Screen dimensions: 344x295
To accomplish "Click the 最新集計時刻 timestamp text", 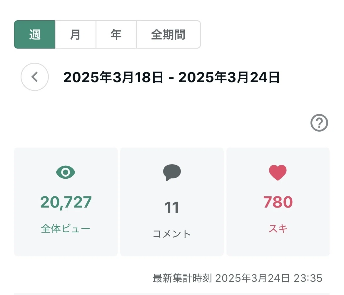I will tap(238, 278).
